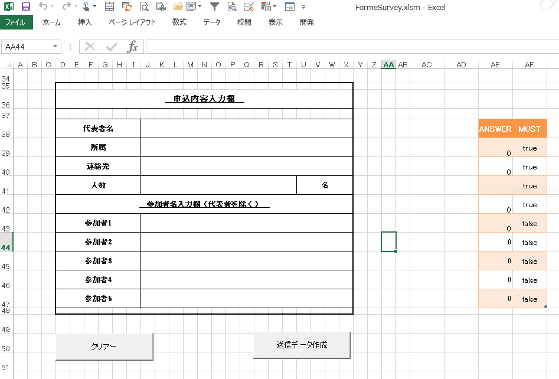The width and height of the screenshot is (559, 379).
Task: Switch to the 数式 (Formulas) ribbon tab
Action: (x=179, y=22)
